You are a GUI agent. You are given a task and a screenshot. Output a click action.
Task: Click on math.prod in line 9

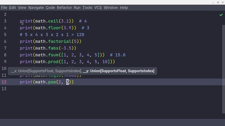click(47, 62)
